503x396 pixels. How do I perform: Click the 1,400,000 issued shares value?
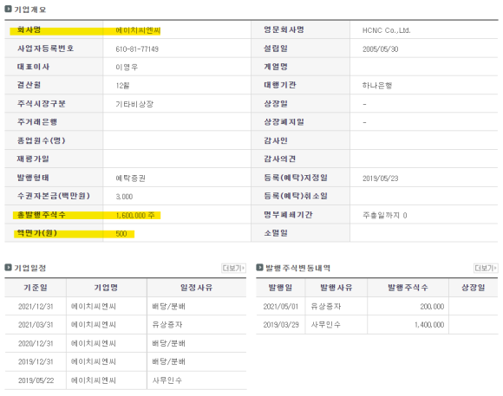click(429, 325)
